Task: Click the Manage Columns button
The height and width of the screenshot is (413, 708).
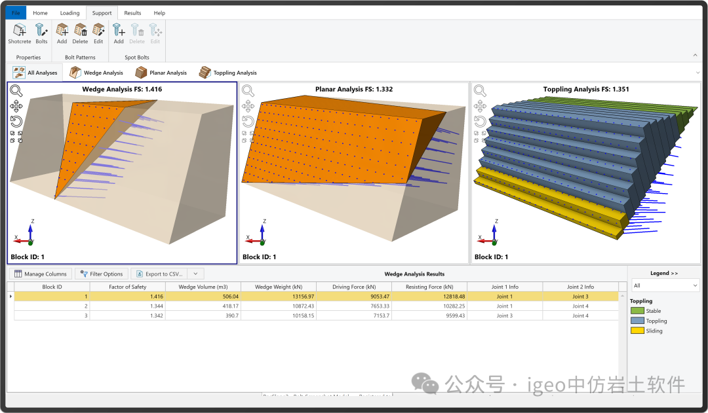Action: pos(41,274)
